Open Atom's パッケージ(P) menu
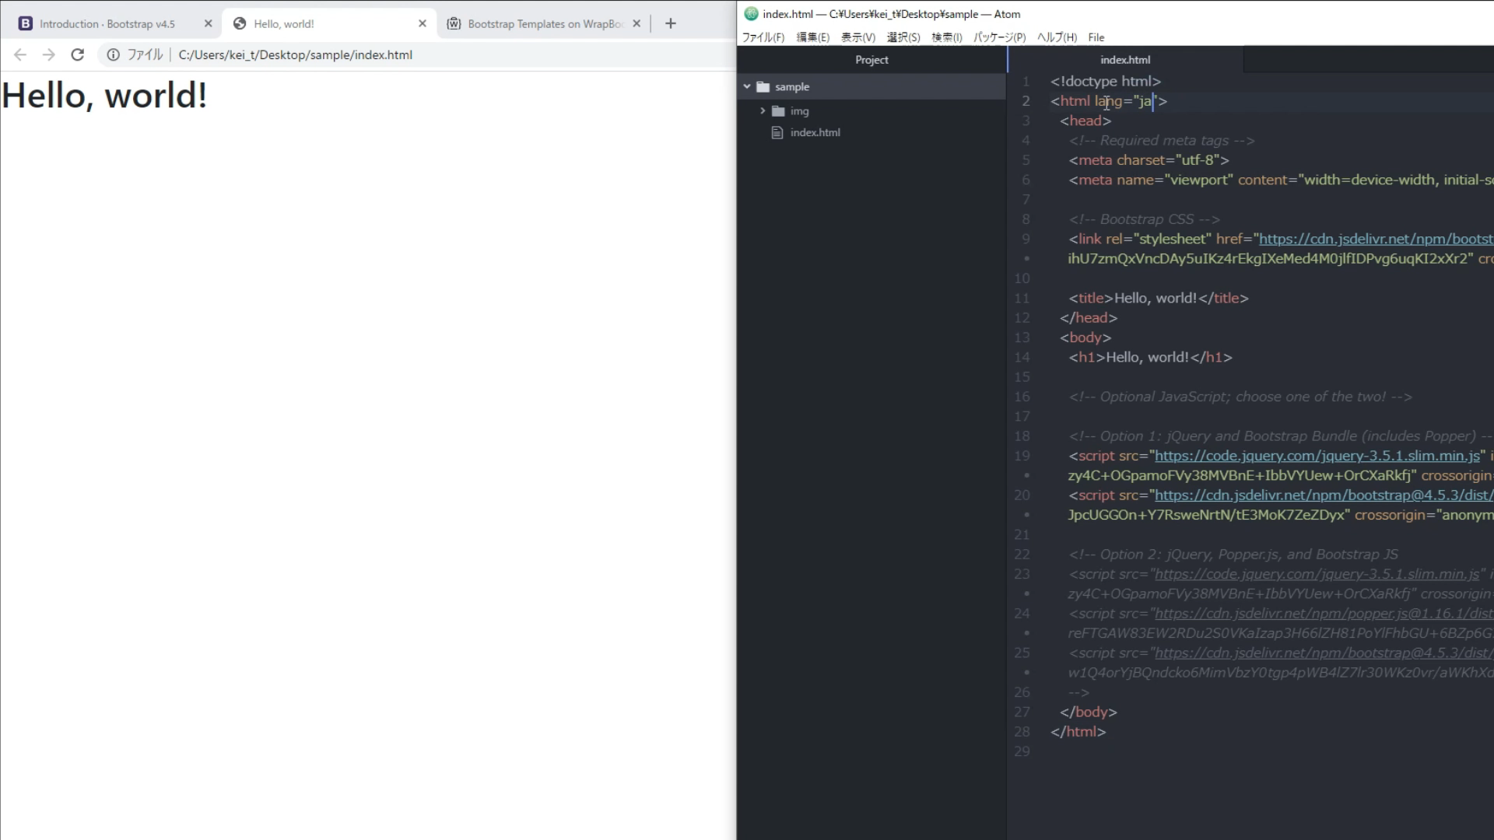Image resolution: width=1494 pixels, height=840 pixels. 1000,37
